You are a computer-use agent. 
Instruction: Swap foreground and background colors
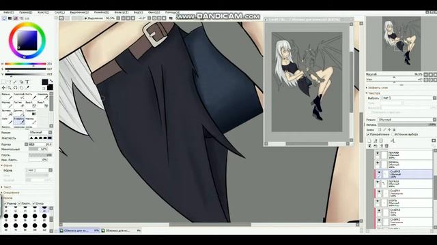click(x=51, y=81)
